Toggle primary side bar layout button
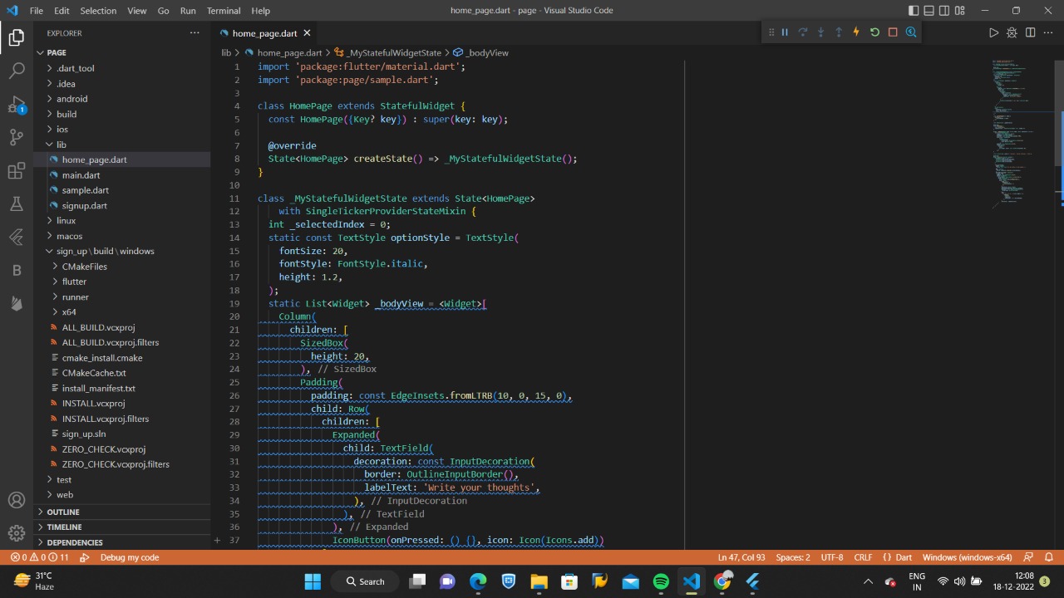Screen dimensions: 1064x598 pyautogui.click(x=914, y=11)
